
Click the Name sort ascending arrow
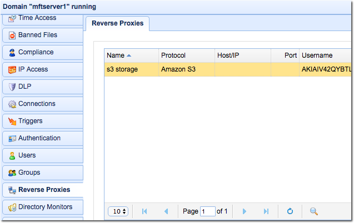click(x=129, y=55)
